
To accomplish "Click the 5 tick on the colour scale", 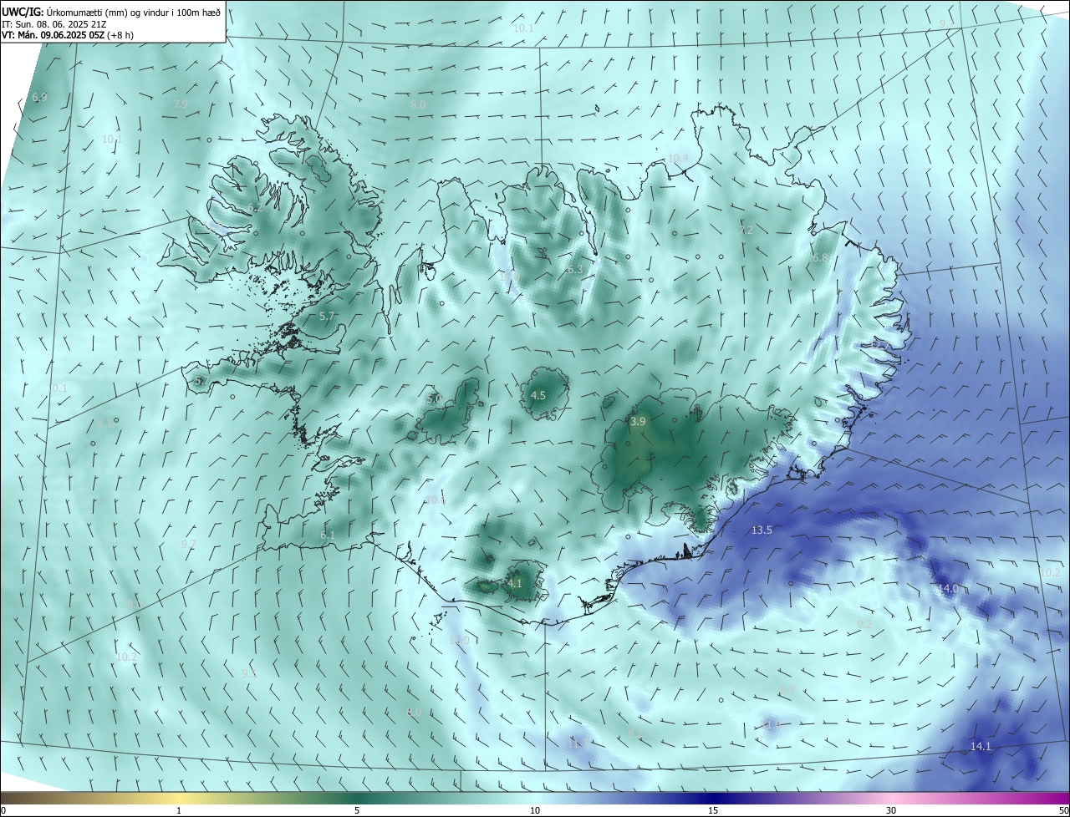I will [357, 810].
